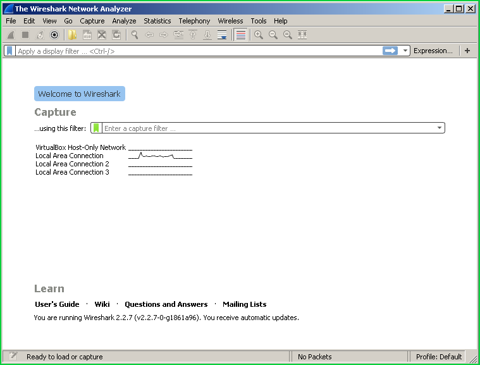480x365 pixels.
Task: Click the Expression... button
Action: 433,51
